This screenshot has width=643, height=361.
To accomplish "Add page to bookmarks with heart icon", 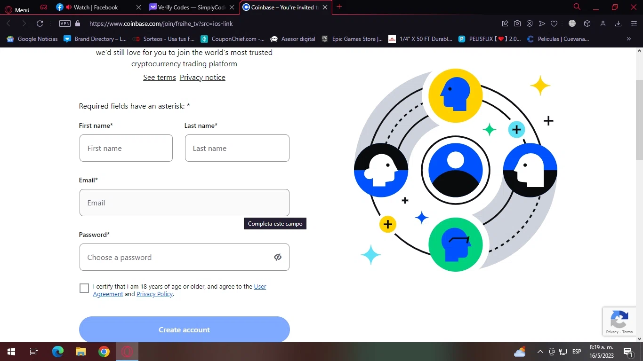I will 554,24.
